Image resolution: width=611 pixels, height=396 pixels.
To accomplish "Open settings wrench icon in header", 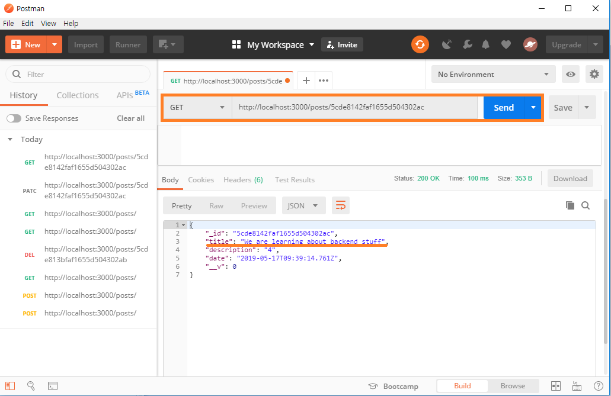I will [467, 45].
